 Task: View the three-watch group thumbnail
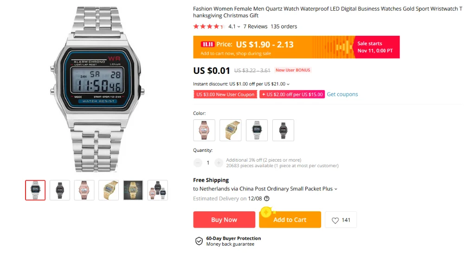[158, 190]
